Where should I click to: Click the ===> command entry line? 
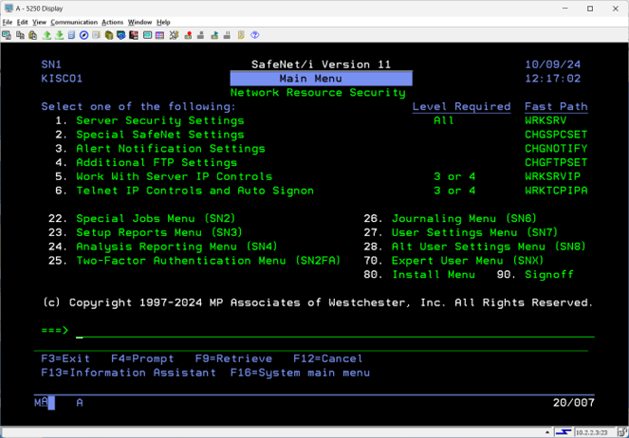[x=335, y=331]
